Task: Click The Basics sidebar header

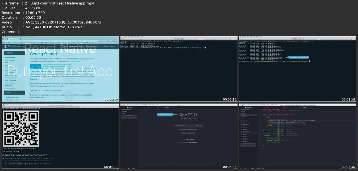Action: [x=14, y=53]
